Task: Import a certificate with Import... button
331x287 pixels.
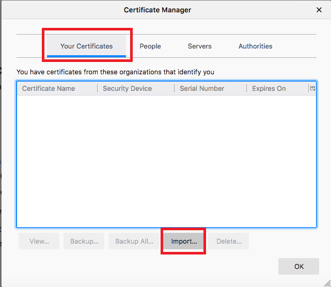Action: [x=184, y=241]
